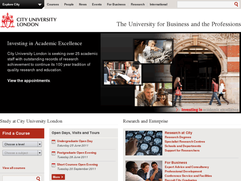Open the International menu item
The width and height of the screenshot is (241, 181).
pyautogui.click(x=158, y=4)
